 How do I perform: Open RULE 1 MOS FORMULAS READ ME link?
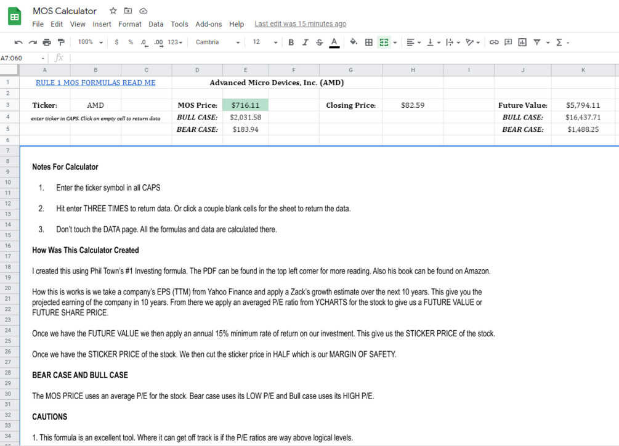(x=95, y=83)
